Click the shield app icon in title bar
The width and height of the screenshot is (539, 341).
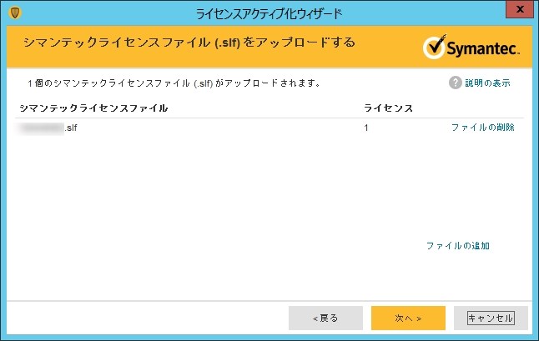15,13
